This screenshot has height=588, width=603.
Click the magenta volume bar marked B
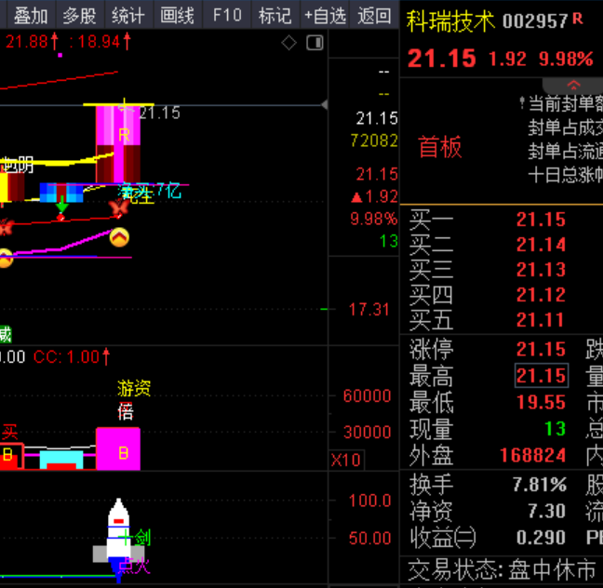pyautogui.click(x=117, y=448)
